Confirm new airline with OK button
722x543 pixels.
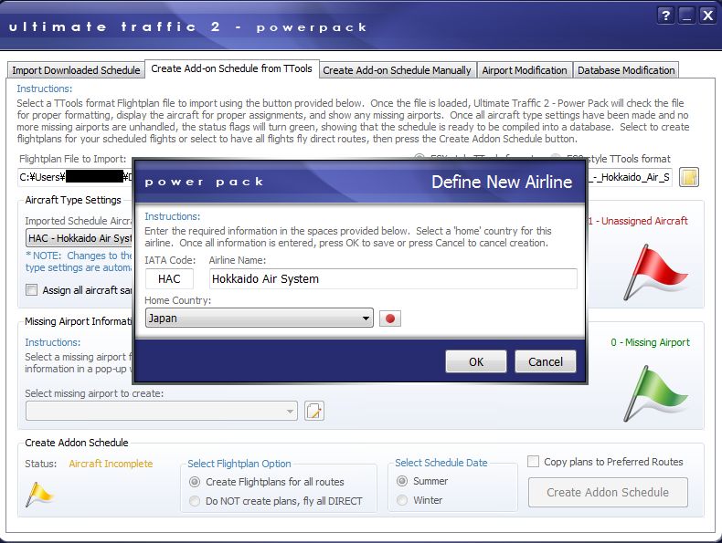point(476,361)
